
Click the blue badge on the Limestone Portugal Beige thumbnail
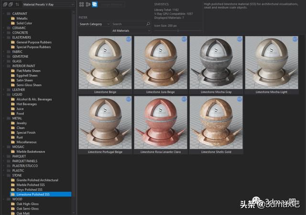tap(129, 99)
